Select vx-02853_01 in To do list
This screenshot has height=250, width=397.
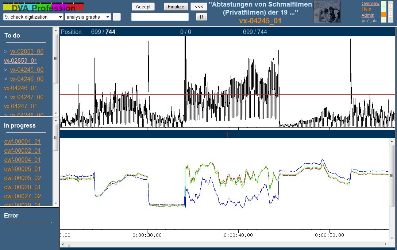coord(20,61)
